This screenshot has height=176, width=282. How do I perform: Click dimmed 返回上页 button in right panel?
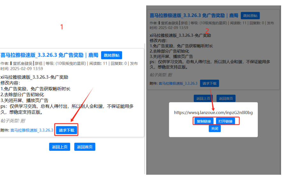point(203,98)
